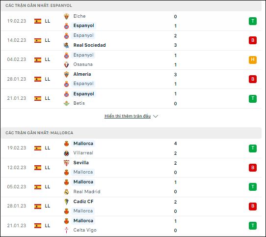Open the Hiển thị thêm trận đấu link
266x237 pixels.
(x=128, y=116)
